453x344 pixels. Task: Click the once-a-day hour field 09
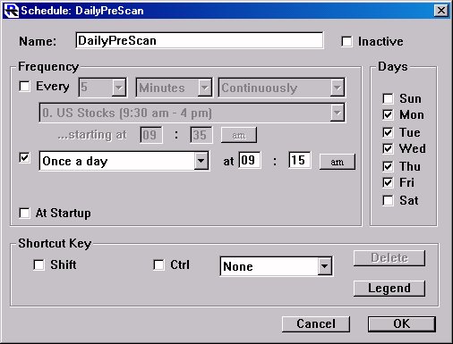[250, 160]
